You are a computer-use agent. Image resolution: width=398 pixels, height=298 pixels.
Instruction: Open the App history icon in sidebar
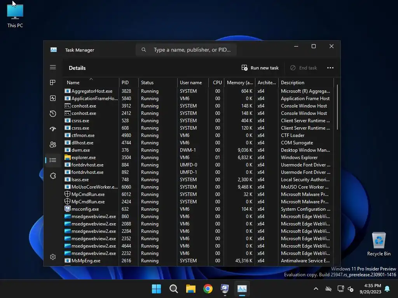click(x=53, y=114)
